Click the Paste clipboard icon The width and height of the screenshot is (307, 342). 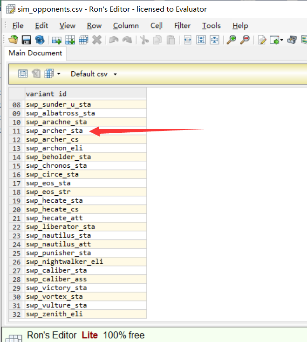point(171,40)
